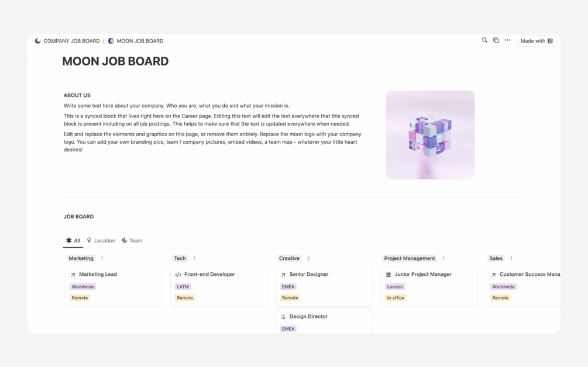Click the moon icon beside COMPANY JOB BOARD
588x367 pixels.
[x=38, y=41]
